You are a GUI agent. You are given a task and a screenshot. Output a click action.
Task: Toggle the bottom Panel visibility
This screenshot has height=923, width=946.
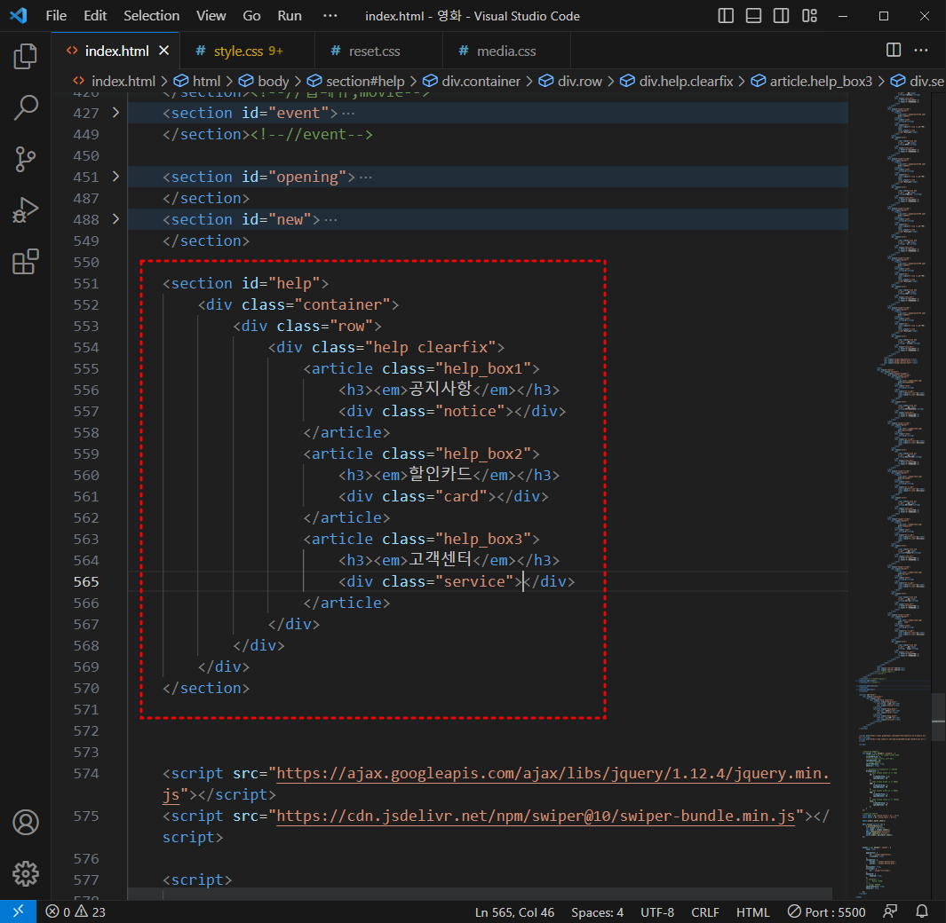(x=753, y=16)
